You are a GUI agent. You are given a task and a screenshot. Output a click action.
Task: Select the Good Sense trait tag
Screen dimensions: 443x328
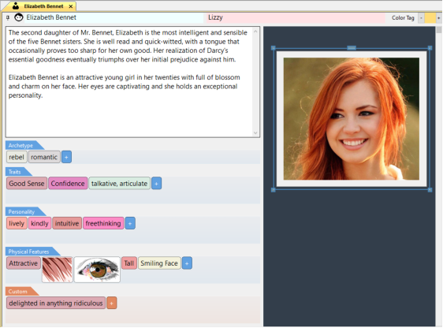point(27,184)
